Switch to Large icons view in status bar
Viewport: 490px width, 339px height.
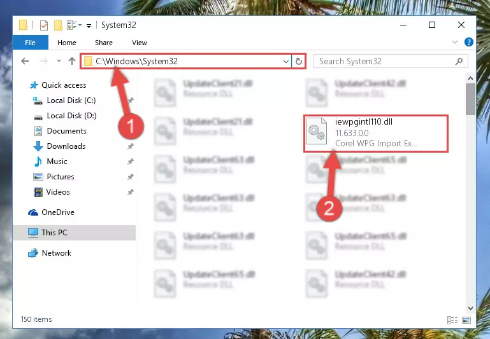pyautogui.click(x=466, y=320)
